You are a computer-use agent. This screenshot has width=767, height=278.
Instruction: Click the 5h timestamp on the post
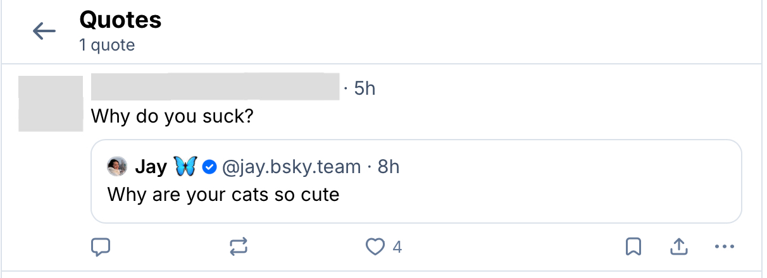click(x=365, y=88)
